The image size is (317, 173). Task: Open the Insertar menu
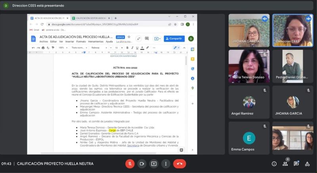pyautogui.click(x=70, y=42)
